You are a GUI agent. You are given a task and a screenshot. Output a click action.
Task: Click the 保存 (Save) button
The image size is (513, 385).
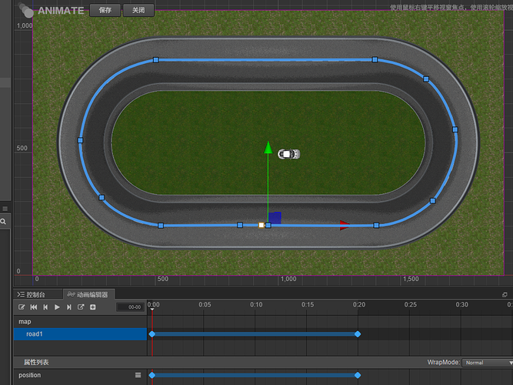pos(105,11)
